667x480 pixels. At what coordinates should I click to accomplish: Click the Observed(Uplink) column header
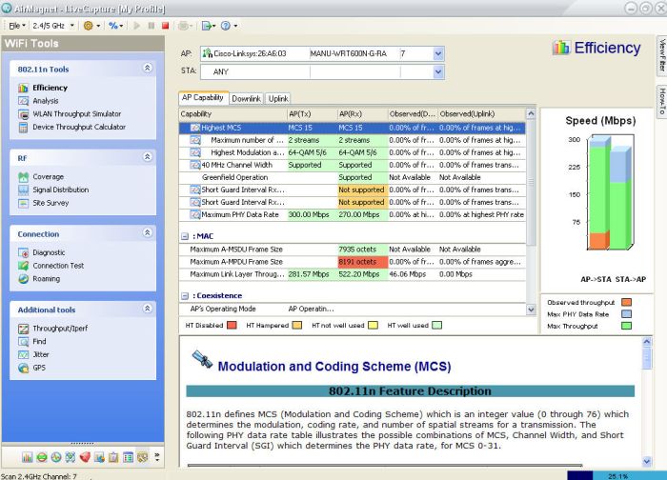[x=481, y=114]
